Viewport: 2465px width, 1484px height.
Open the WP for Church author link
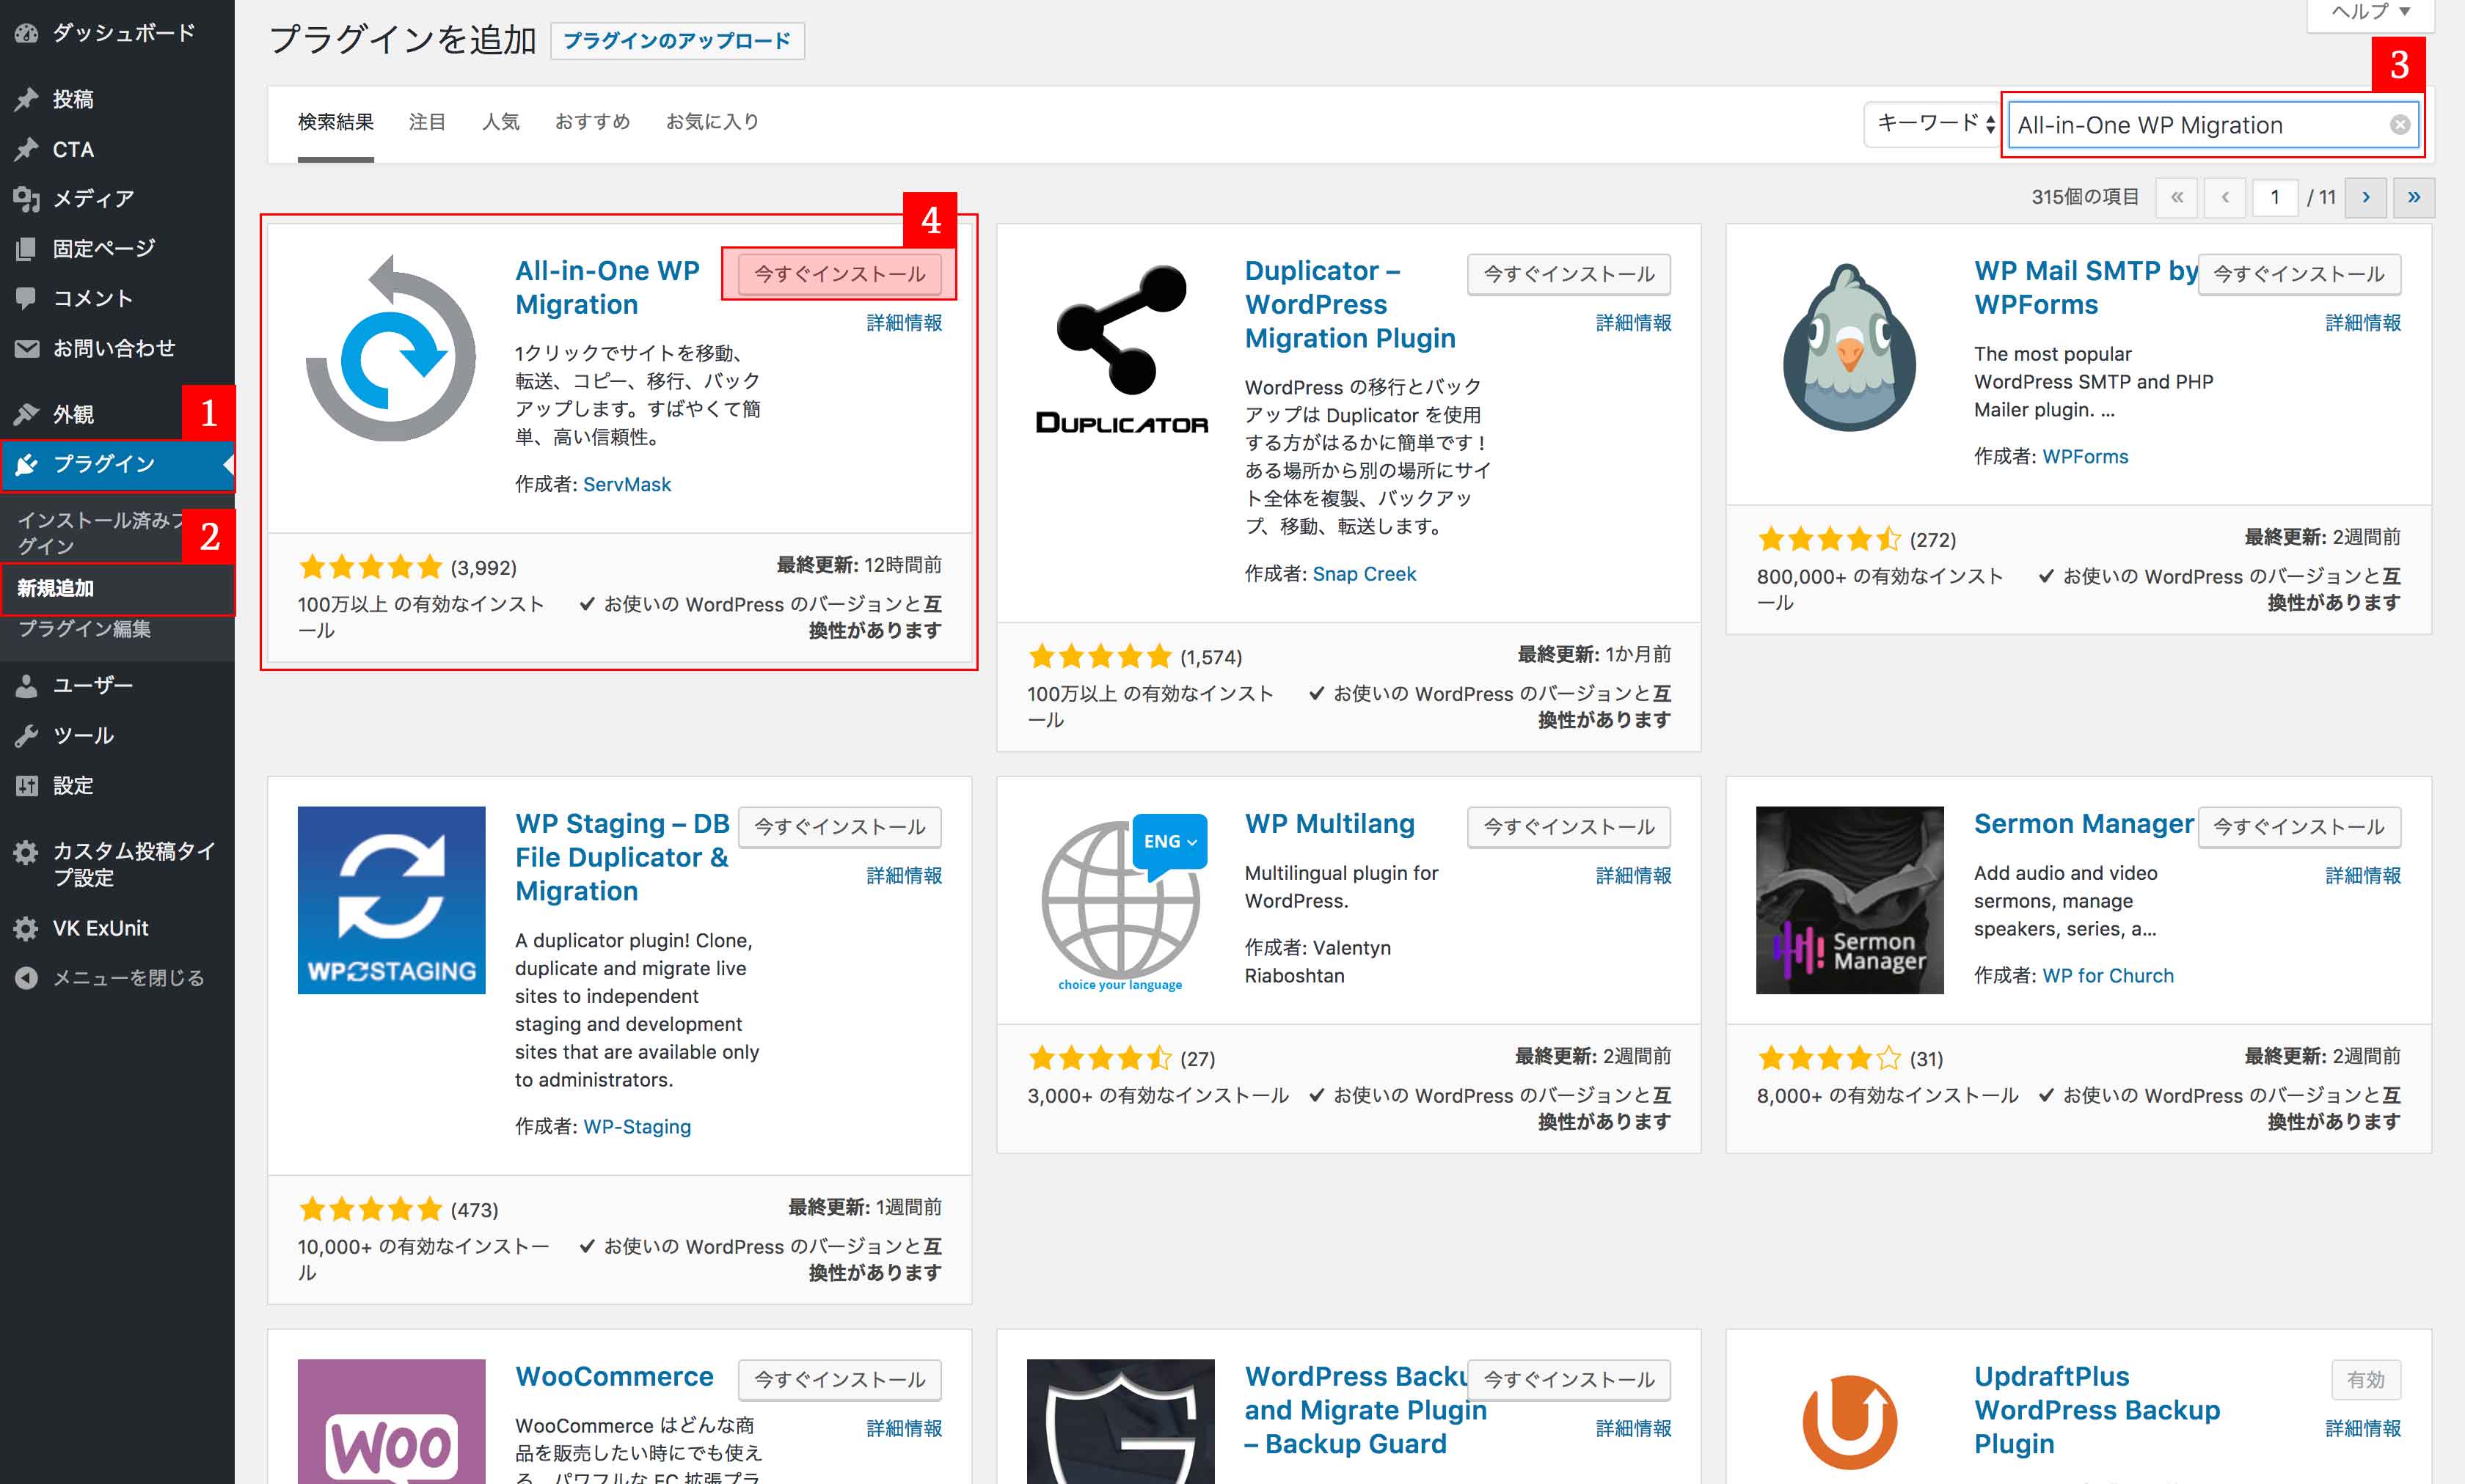(2108, 976)
